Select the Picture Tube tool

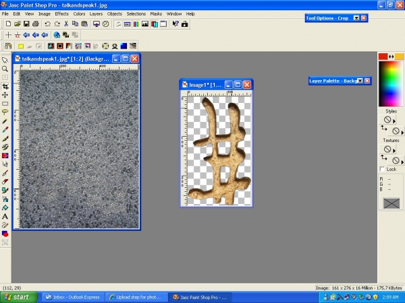click(x=5, y=191)
